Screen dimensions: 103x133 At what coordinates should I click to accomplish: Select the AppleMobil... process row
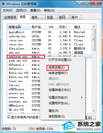click(49, 32)
